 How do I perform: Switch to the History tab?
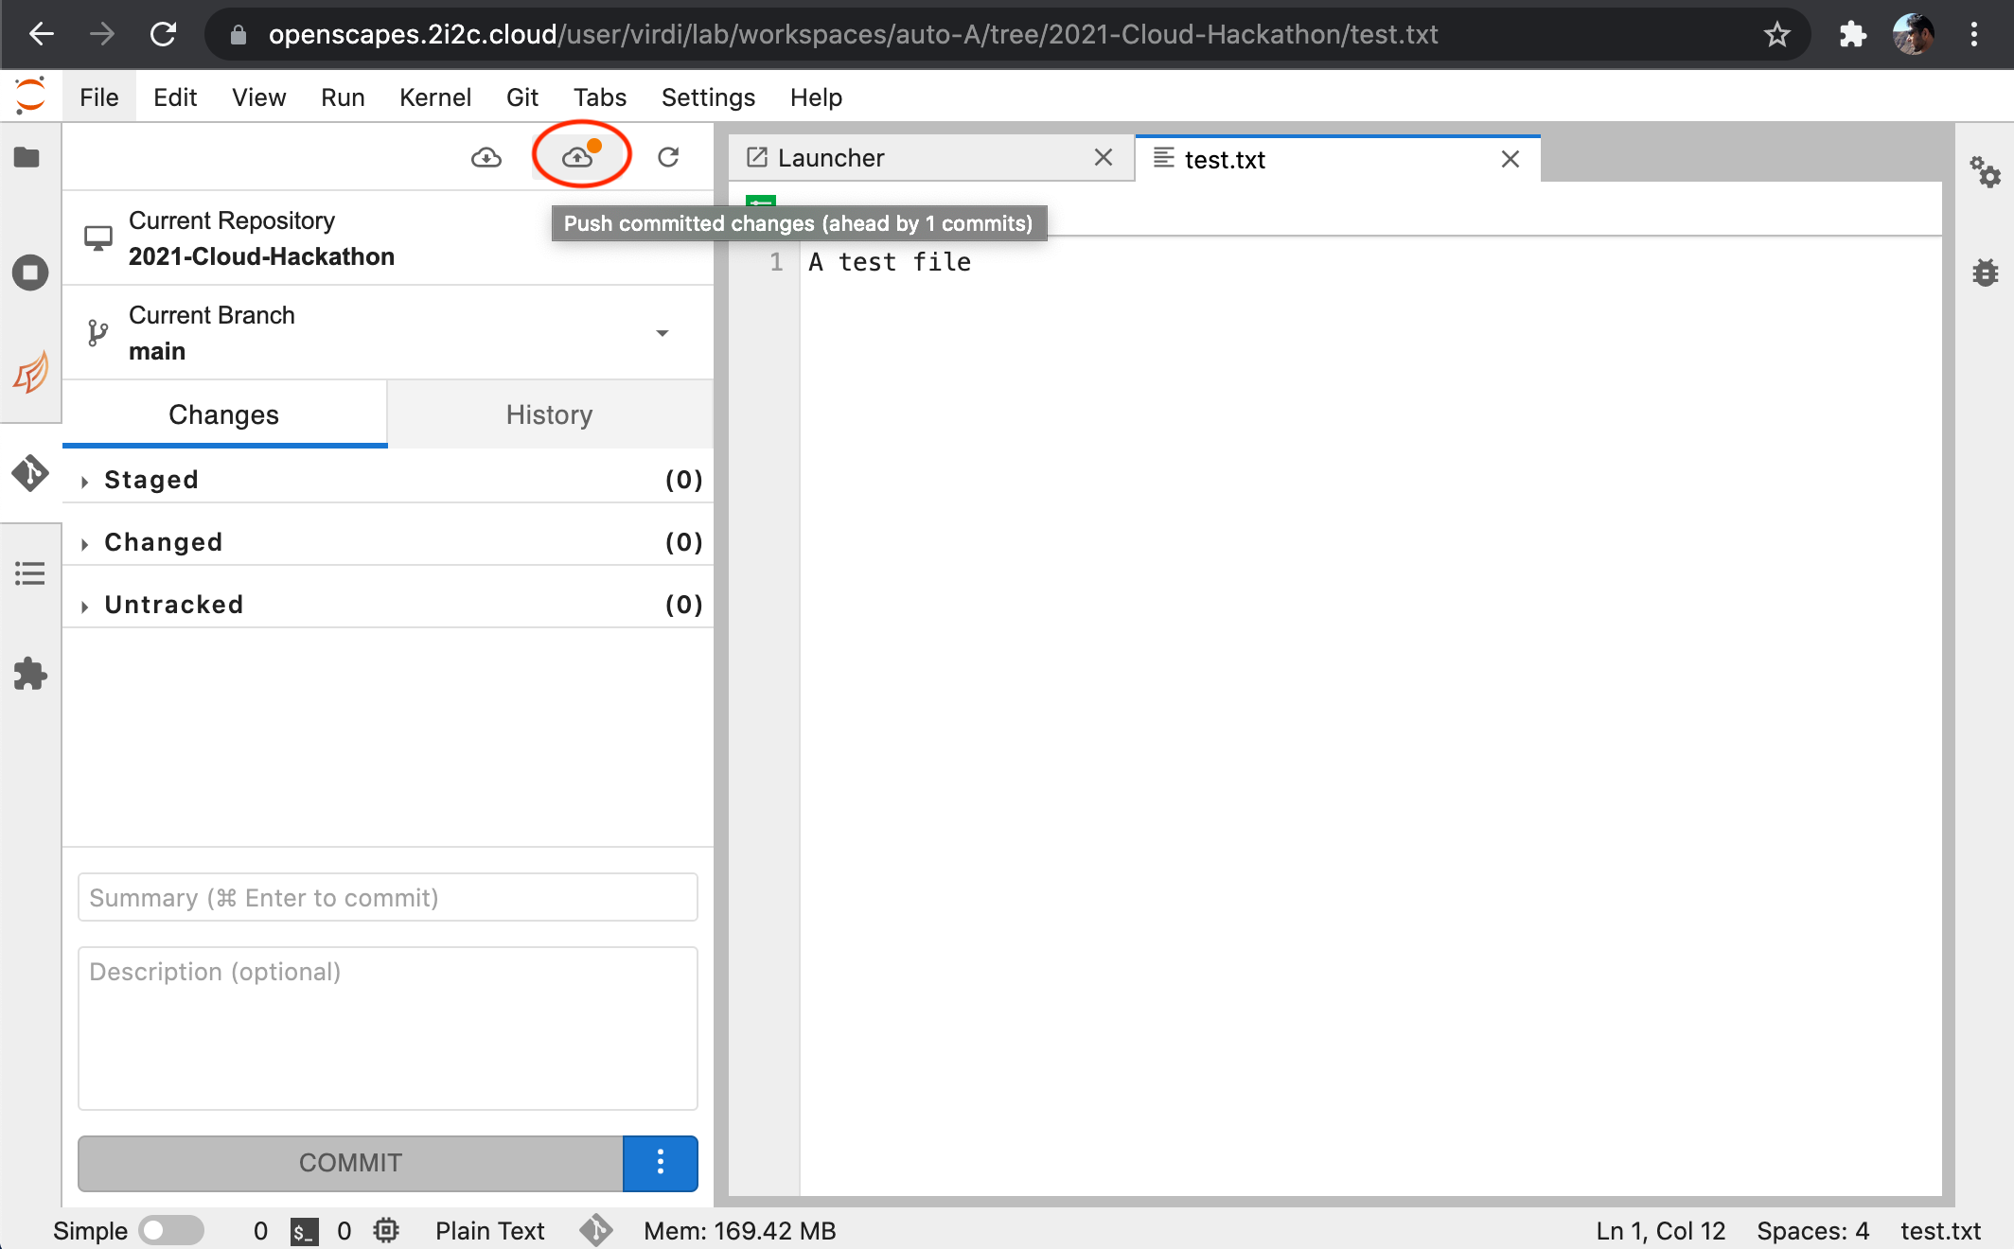click(549, 414)
